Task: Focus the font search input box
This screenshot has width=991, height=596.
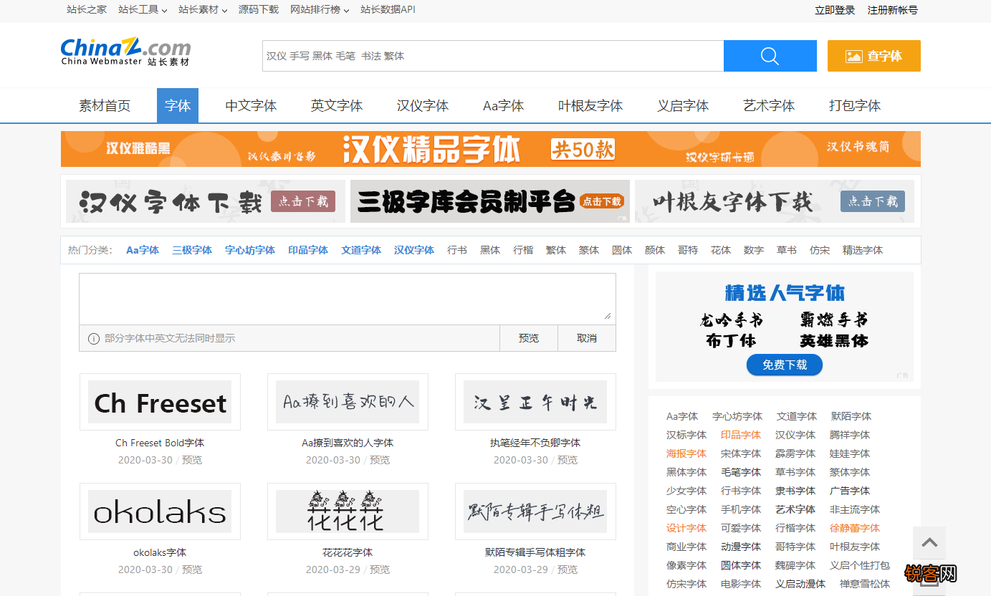Action: tap(493, 56)
